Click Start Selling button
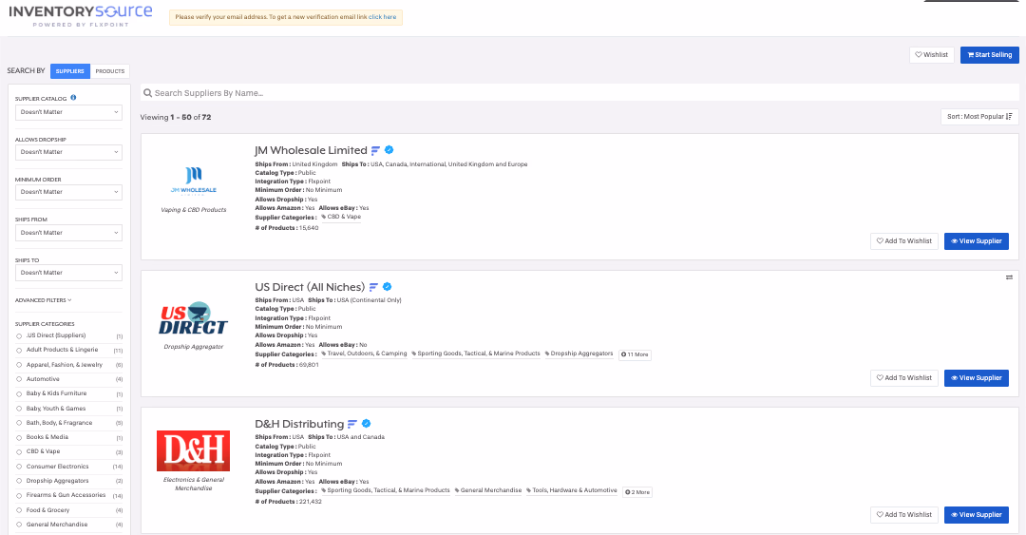The height and width of the screenshot is (535, 1026). click(x=989, y=55)
